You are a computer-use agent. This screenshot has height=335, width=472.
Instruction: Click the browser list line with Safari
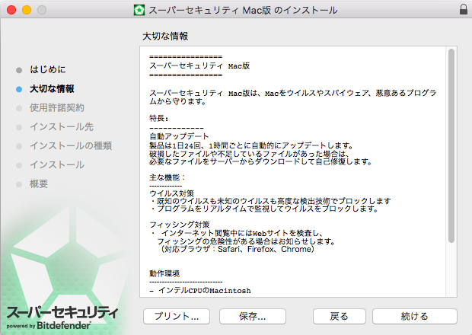coord(236,249)
